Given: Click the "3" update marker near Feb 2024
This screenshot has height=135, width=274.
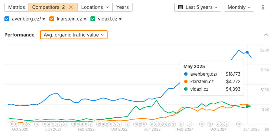Looking at the screenshot, I should (190, 124).
